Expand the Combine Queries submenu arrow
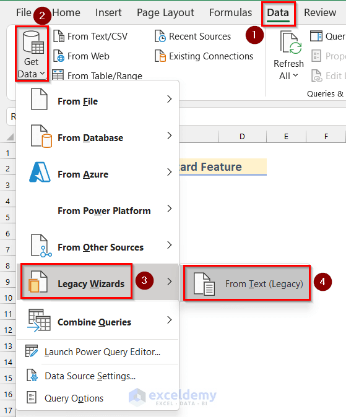The height and width of the screenshot is (417, 346). 169,320
